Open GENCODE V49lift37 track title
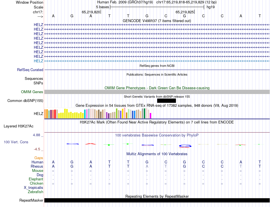Image resolution: width=270 pixels, height=207 pixels. pos(157,21)
